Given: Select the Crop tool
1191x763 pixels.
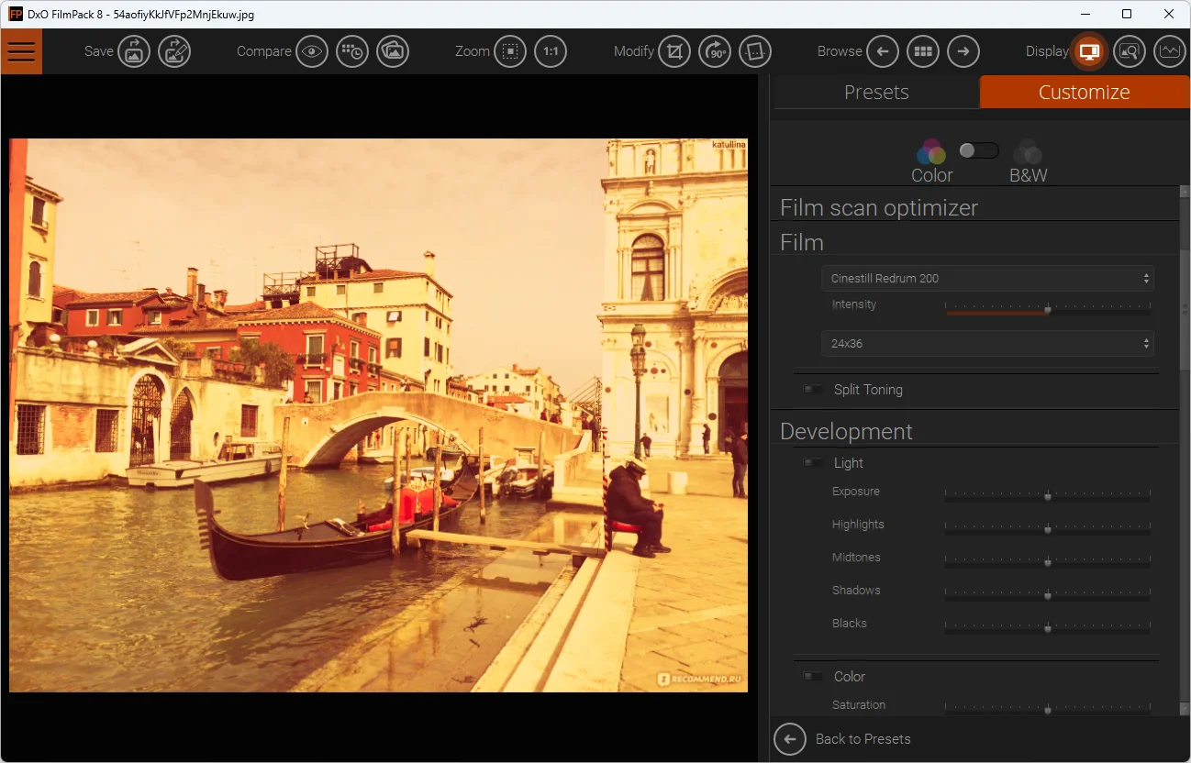Looking at the screenshot, I should (x=674, y=51).
